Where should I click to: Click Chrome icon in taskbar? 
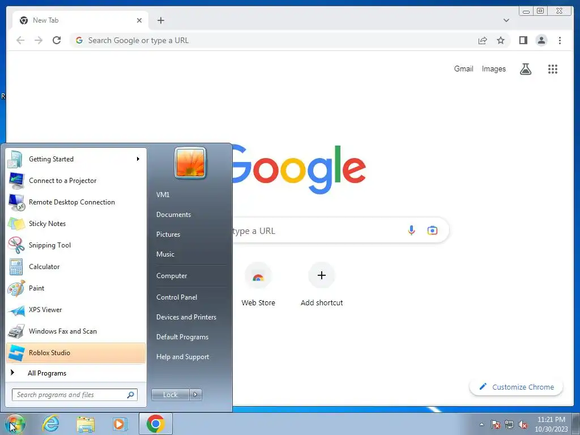156,424
